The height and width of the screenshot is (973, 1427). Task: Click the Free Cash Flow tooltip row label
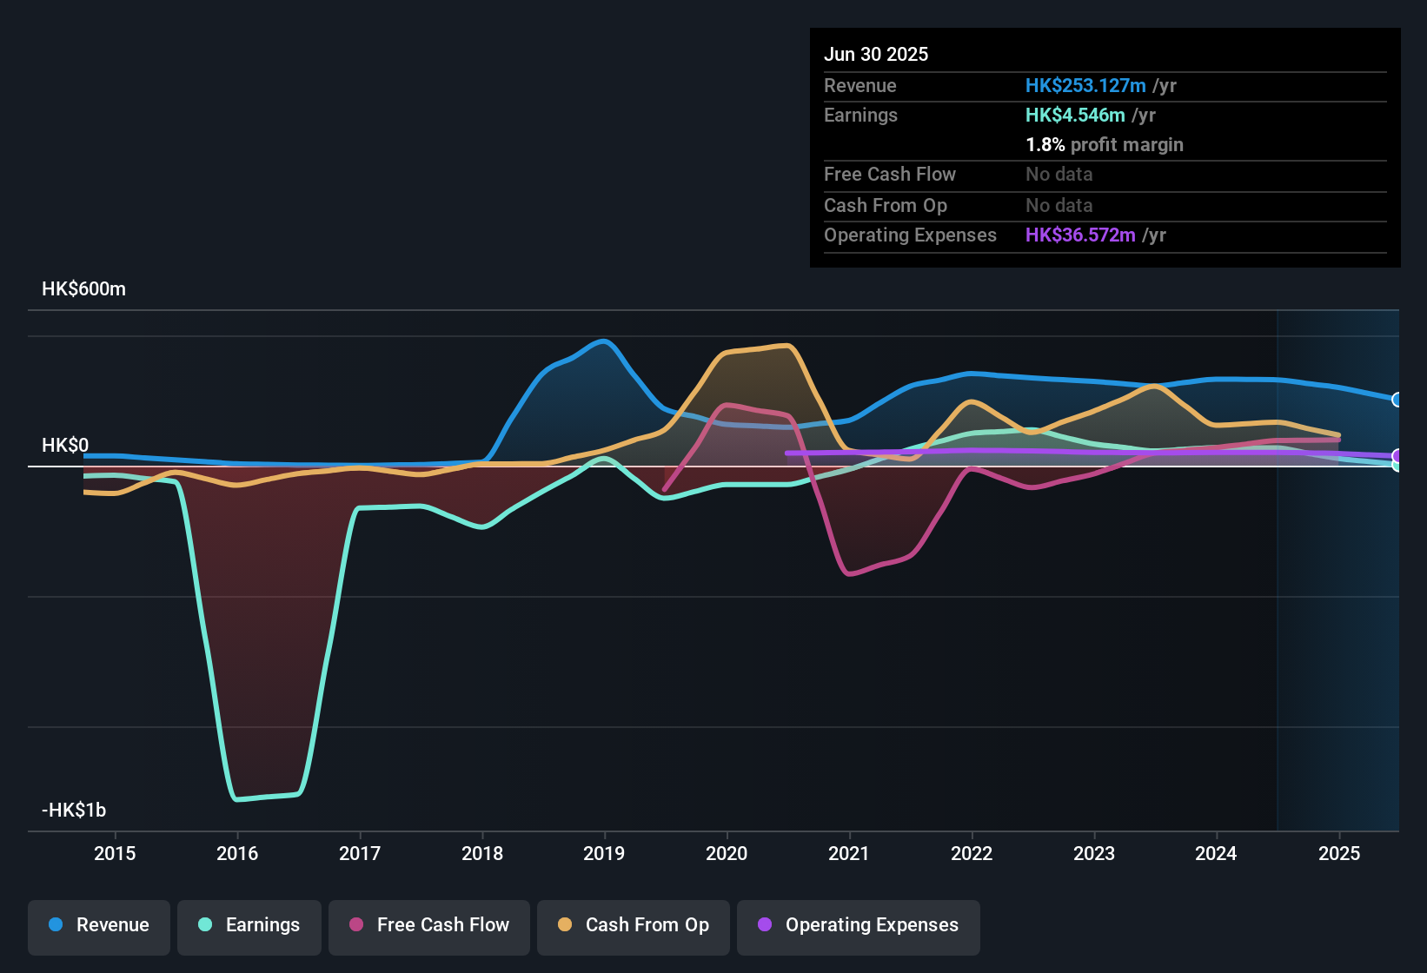(890, 174)
